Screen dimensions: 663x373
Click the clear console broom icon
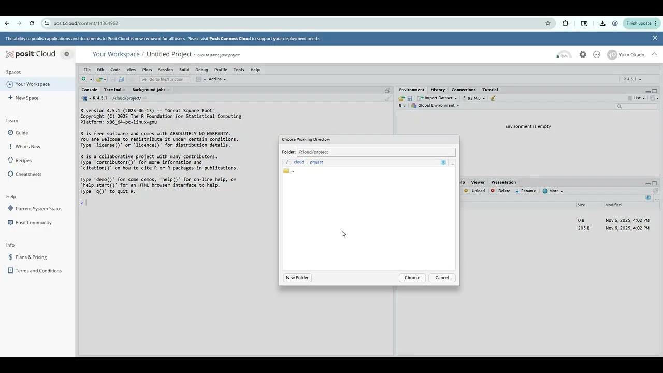click(x=387, y=98)
